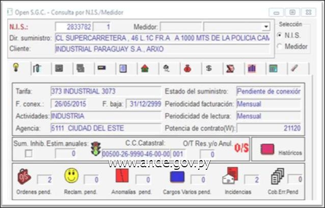Click the traffic light status icon
This screenshot has width=325, height=208.
[95, 150]
